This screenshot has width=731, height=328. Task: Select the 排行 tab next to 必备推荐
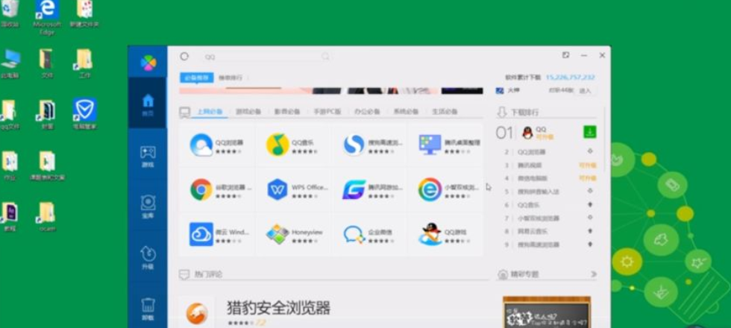coord(230,78)
